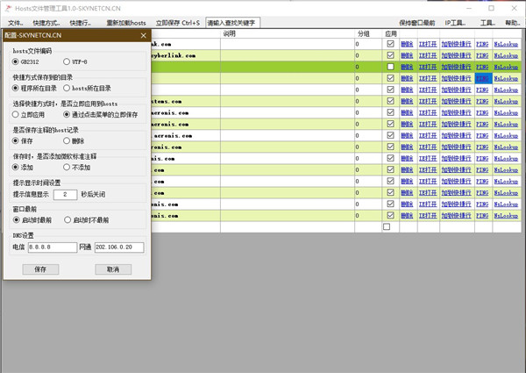Check the empty checkbox in the blank last row
The image size is (526, 373).
[387, 226]
